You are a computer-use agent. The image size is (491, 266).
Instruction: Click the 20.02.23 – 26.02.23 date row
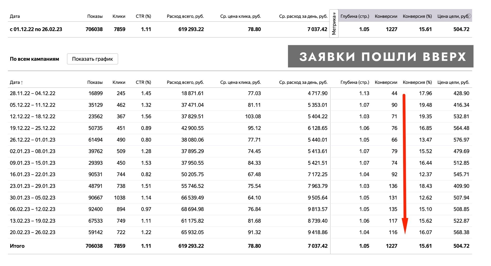click(32, 232)
